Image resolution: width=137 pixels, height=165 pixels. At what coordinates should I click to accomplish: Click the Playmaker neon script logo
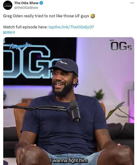pos(20,46)
